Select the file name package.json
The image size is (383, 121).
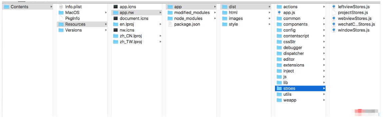point(187,24)
